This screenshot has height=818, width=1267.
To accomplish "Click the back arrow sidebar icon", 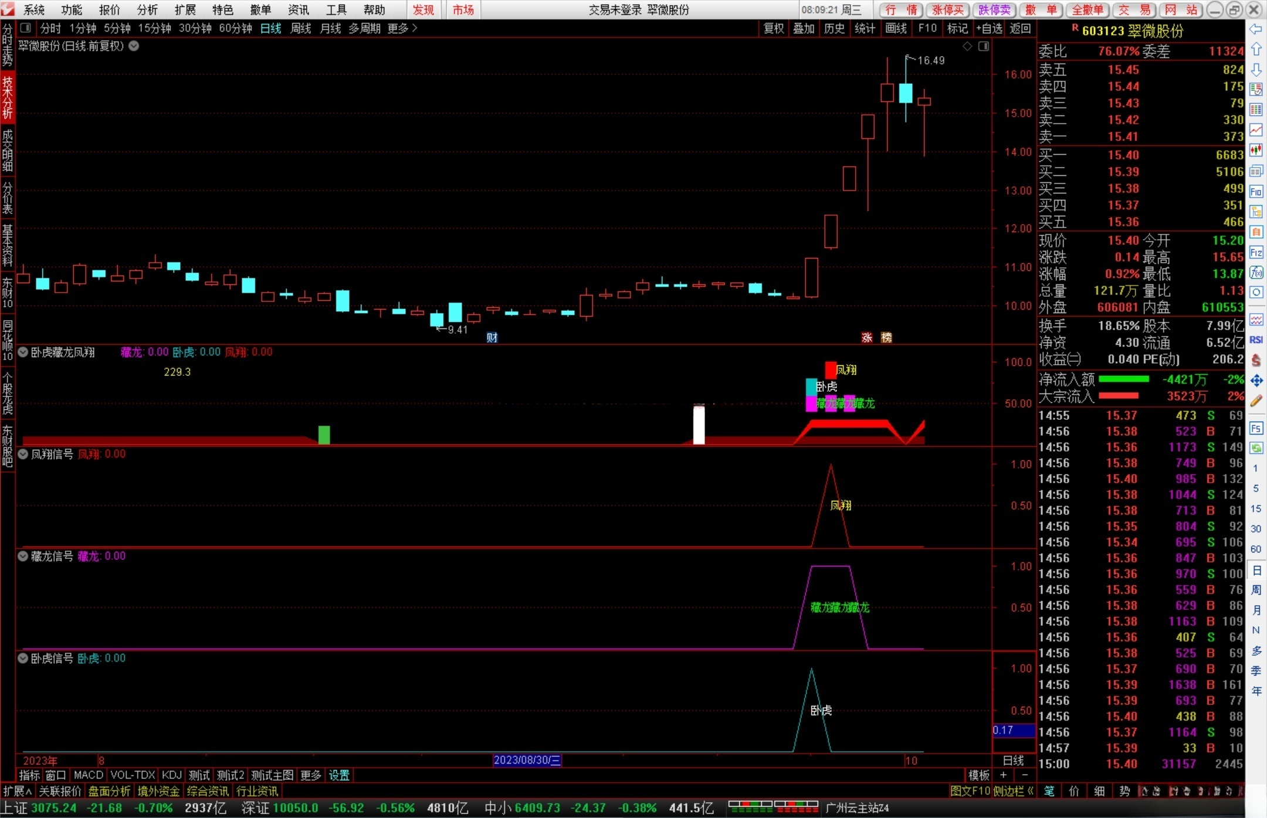I will point(1256,29).
